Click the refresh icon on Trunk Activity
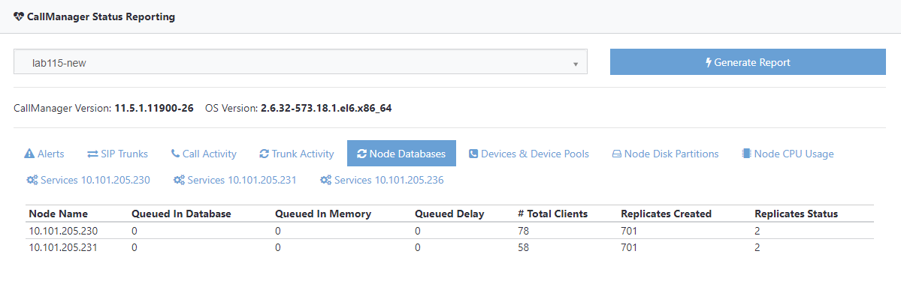 click(x=265, y=154)
